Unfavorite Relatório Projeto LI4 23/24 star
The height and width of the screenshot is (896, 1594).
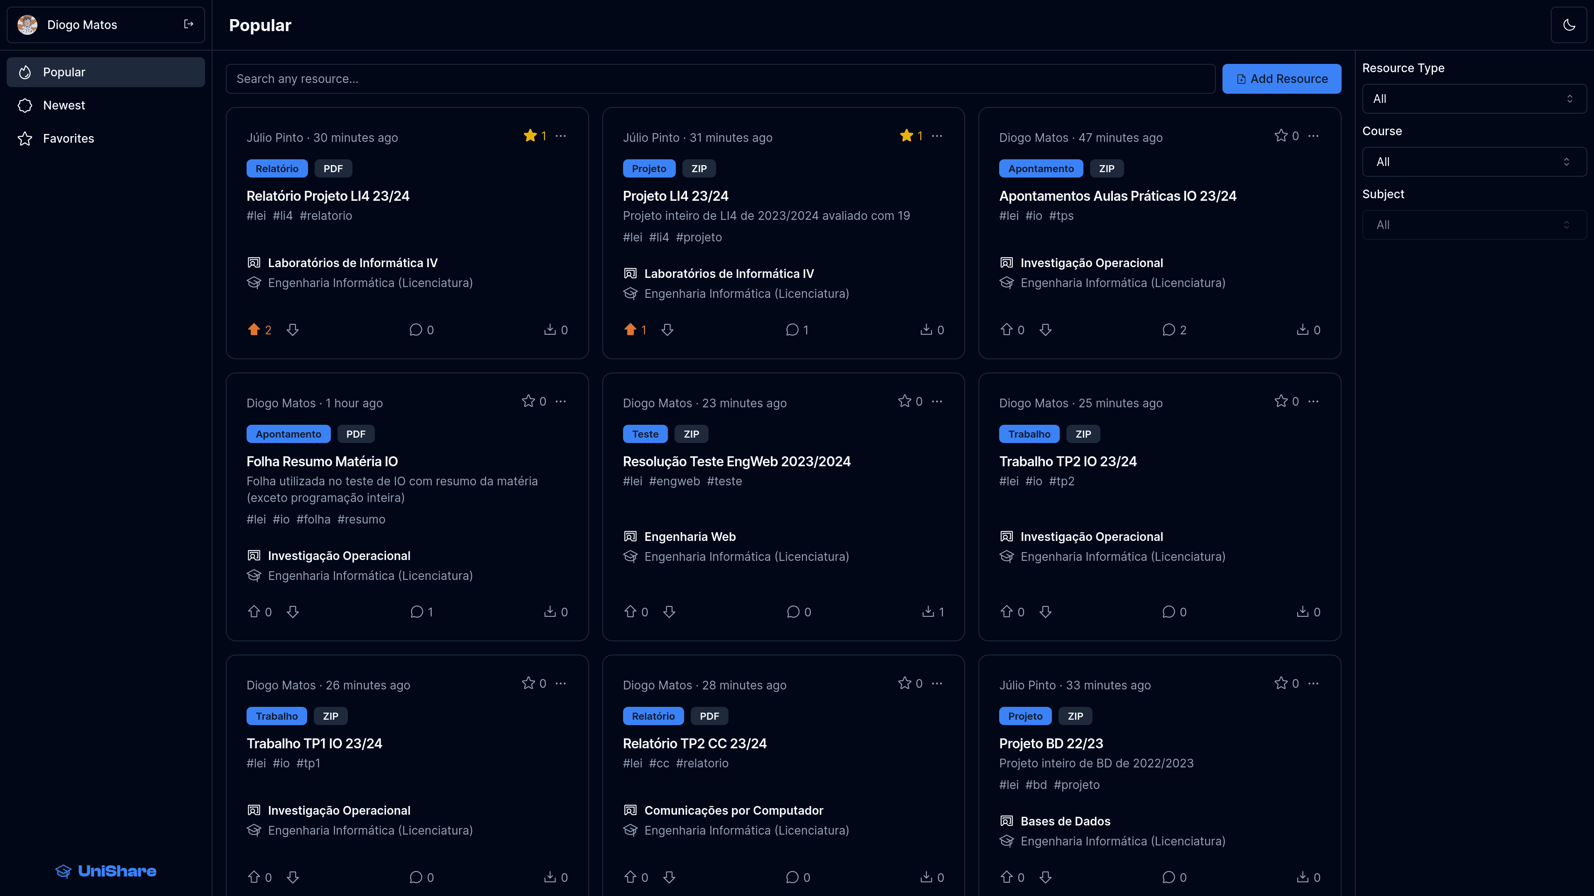point(531,135)
